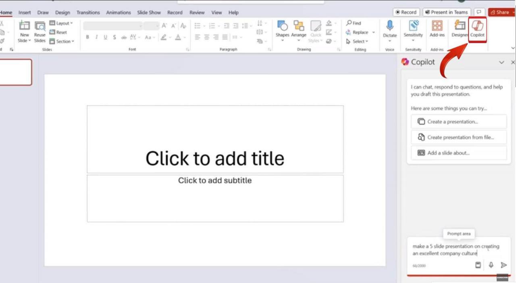The width and height of the screenshot is (516, 283).
Task: Open the Slide Show menu tab
Action: click(x=149, y=13)
